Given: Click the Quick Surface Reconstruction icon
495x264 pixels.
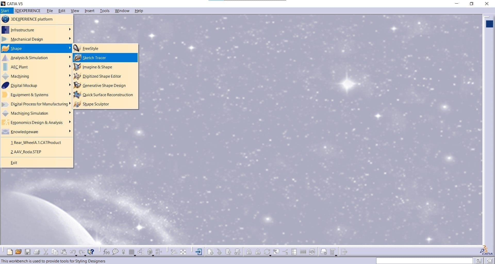Looking at the screenshot, I should [77, 94].
